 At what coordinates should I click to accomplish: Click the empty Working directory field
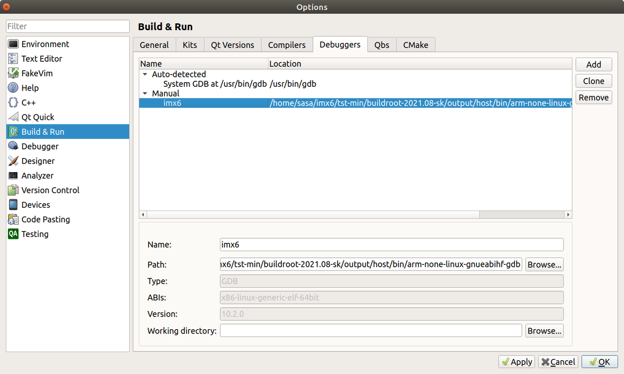coord(371,331)
